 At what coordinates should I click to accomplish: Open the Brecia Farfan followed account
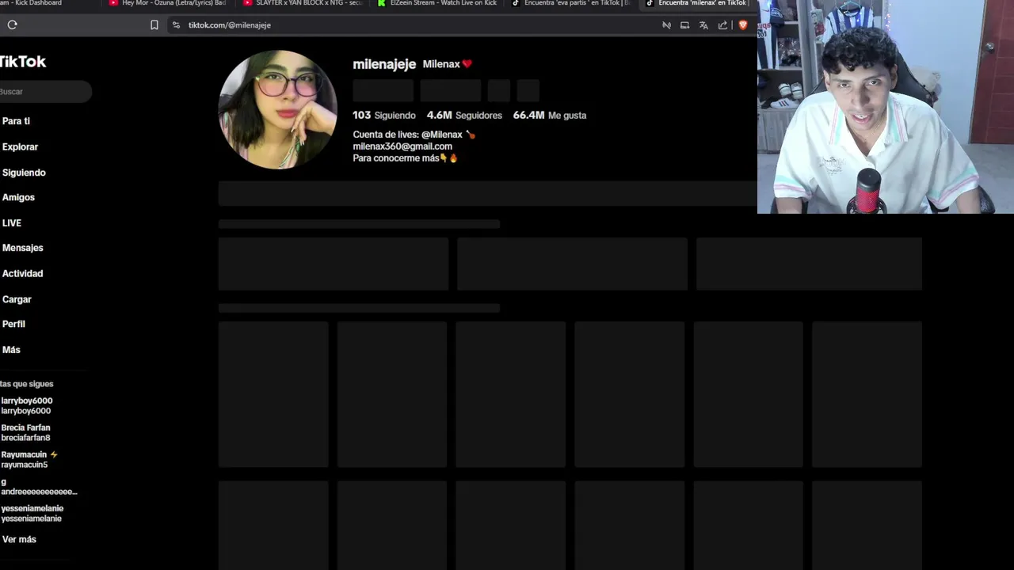tap(25, 432)
